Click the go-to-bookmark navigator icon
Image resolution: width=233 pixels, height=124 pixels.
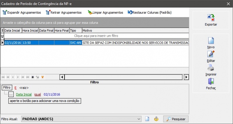click(x=38, y=77)
